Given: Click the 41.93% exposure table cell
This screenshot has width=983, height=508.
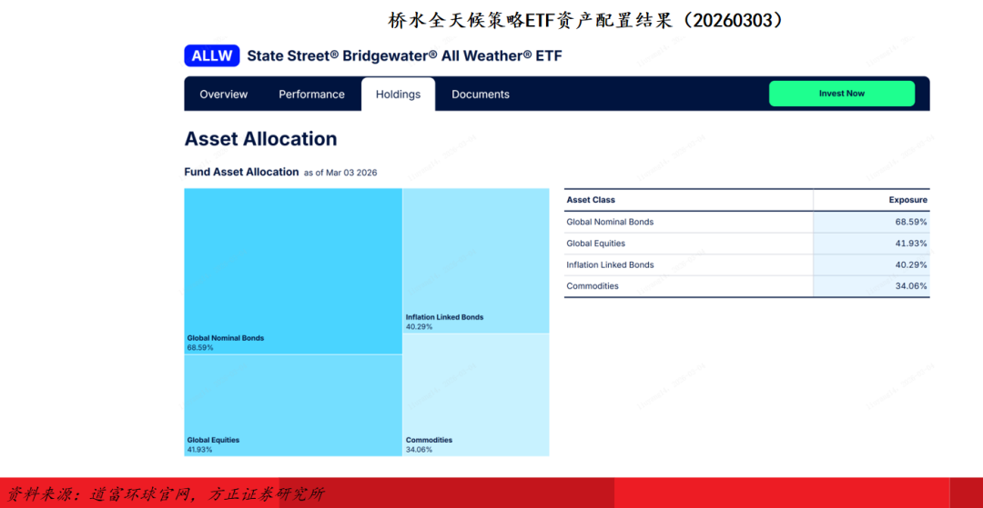Looking at the screenshot, I should coord(871,244).
